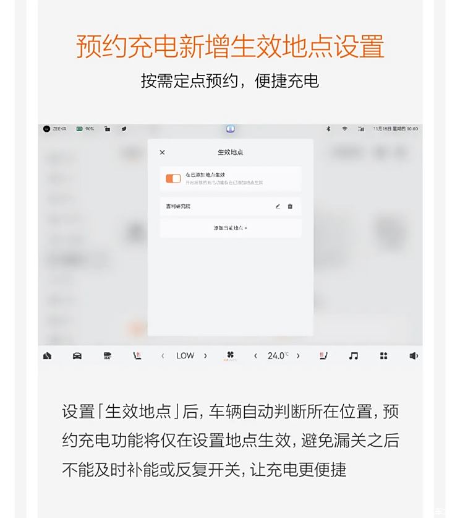Viewport: 460px width, 518px height.
Task: Lower temperature below 24.0 degrees
Action: (x=255, y=356)
